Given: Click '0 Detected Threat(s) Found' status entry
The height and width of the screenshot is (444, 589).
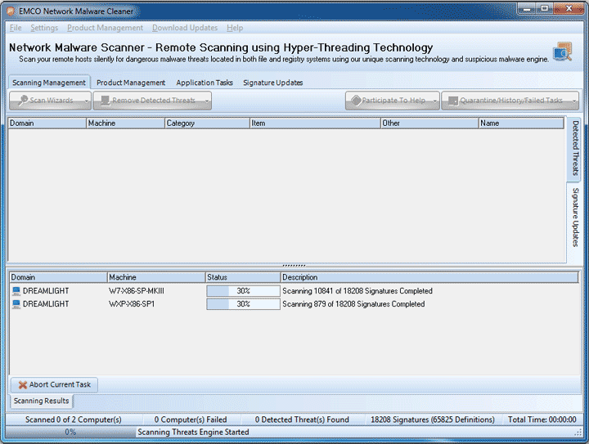Looking at the screenshot, I should pyautogui.click(x=302, y=419).
